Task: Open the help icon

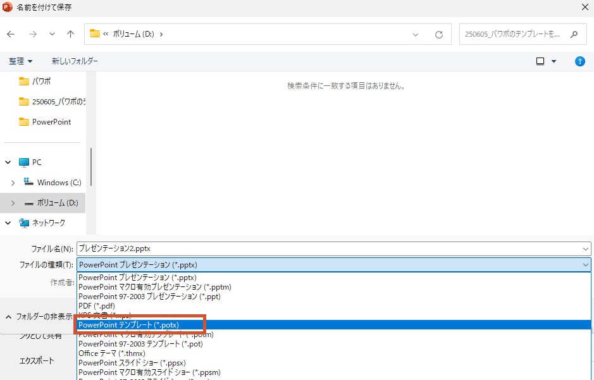Action: (579, 61)
